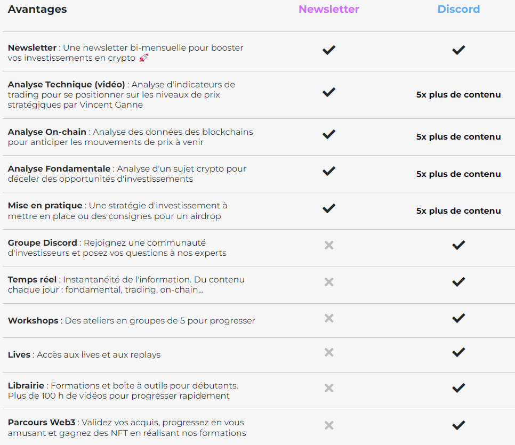Screen dimensions: 515x445
Task: Click the Discord checkmark for Workshops
Action: click(458, 318)
